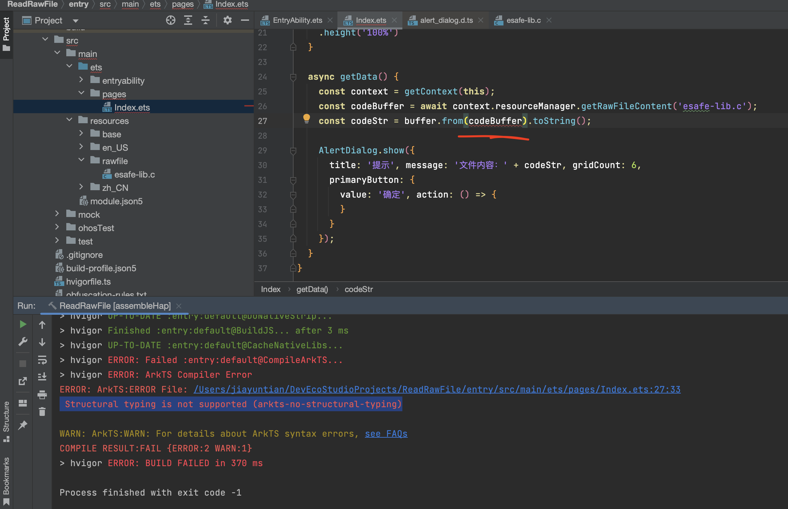Collapse the main folder
788x509 pixels.
(x=57, y=53)
